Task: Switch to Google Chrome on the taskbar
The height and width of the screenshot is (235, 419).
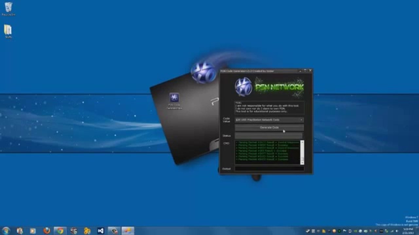Action: (x=60, y=231)
